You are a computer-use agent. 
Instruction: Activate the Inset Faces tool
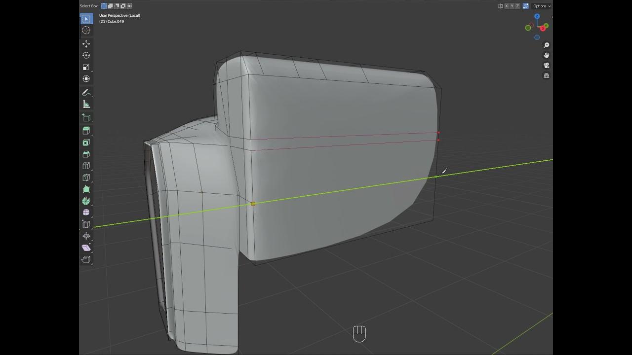(86, 142)
